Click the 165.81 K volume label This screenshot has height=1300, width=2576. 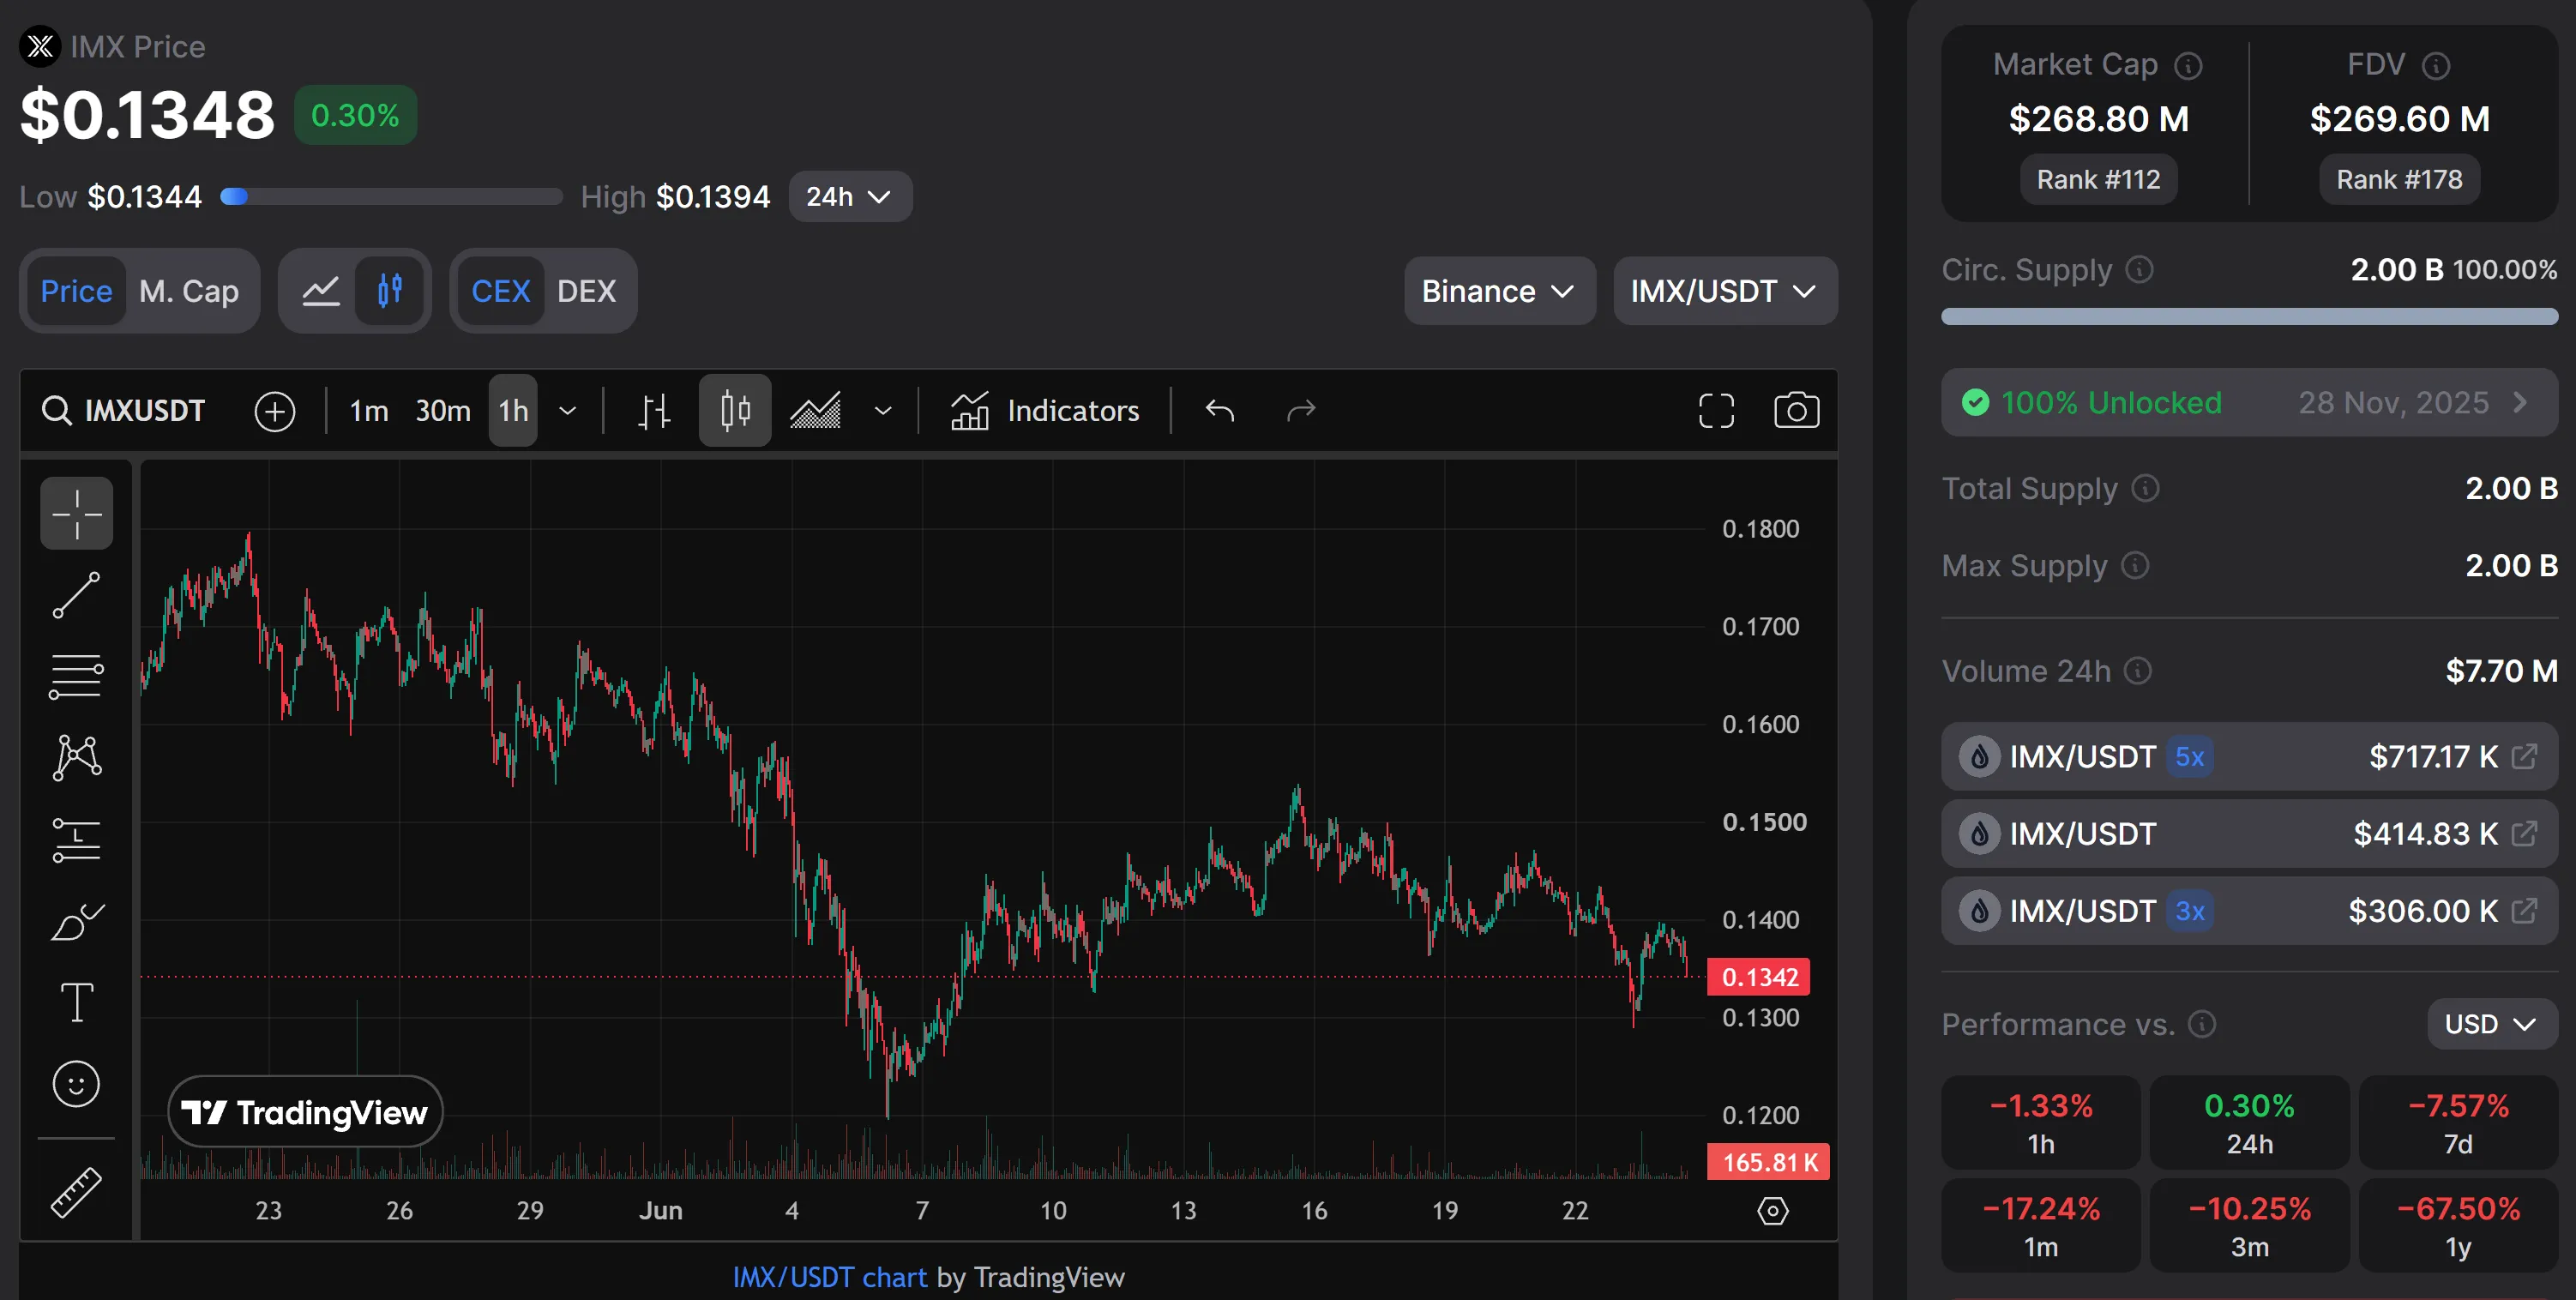1768,1162
